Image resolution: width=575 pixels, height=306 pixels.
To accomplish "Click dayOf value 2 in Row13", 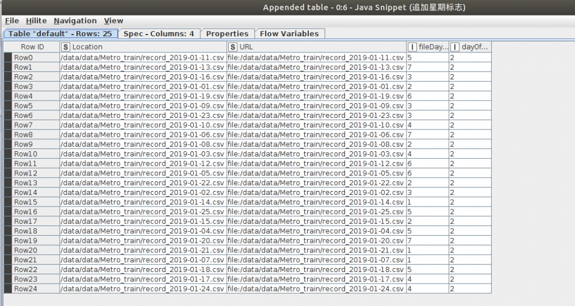I will click(470, 183).
